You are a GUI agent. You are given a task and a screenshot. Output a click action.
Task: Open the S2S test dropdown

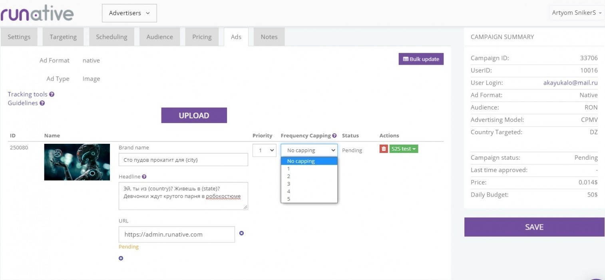404,149
